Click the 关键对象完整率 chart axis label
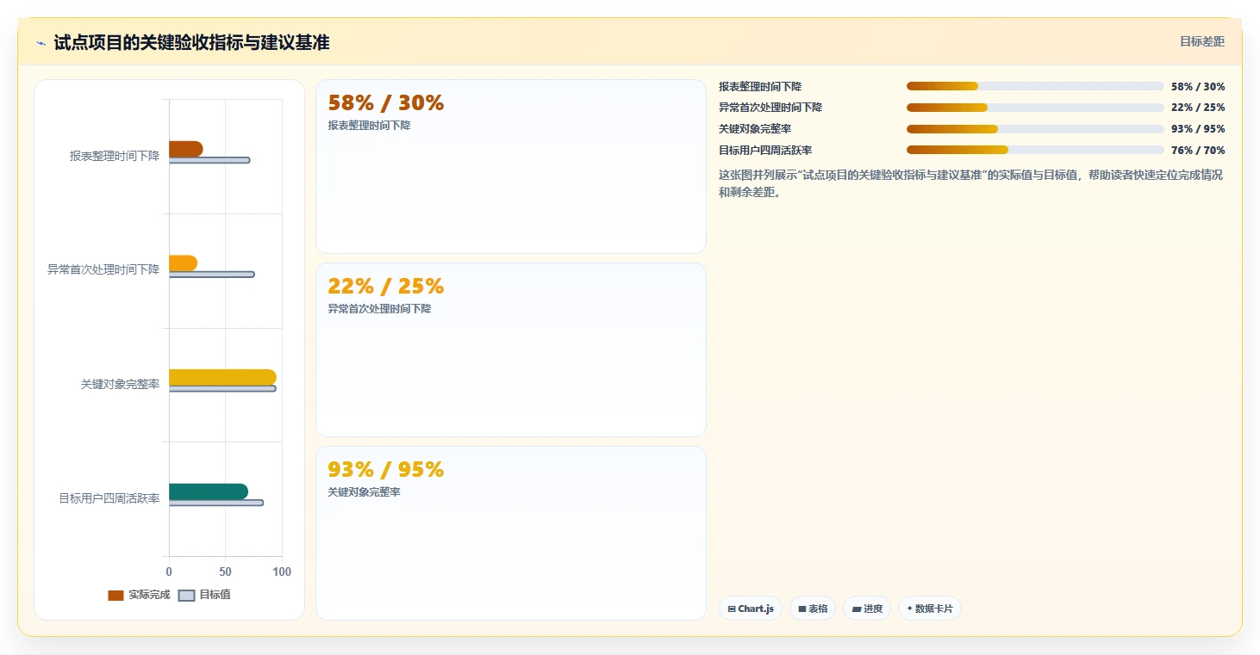This screenshot has width=1260, height=655. [x=121, y=384]
